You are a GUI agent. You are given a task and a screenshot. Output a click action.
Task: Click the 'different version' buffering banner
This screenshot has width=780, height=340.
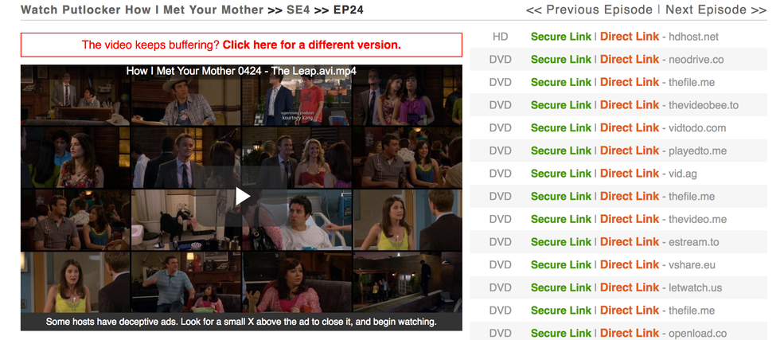pyautogui.click(x=241, y=45)
